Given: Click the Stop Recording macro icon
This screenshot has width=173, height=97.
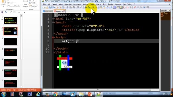Looking at the screenshot, I should coord(138,7).
